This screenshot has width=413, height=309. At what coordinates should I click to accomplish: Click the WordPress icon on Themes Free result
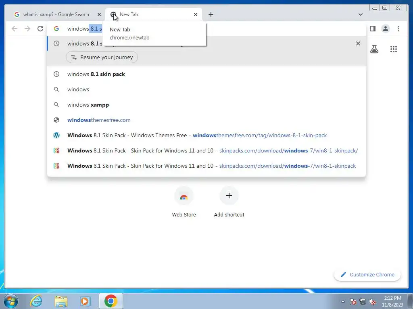[x=56, y=135]
